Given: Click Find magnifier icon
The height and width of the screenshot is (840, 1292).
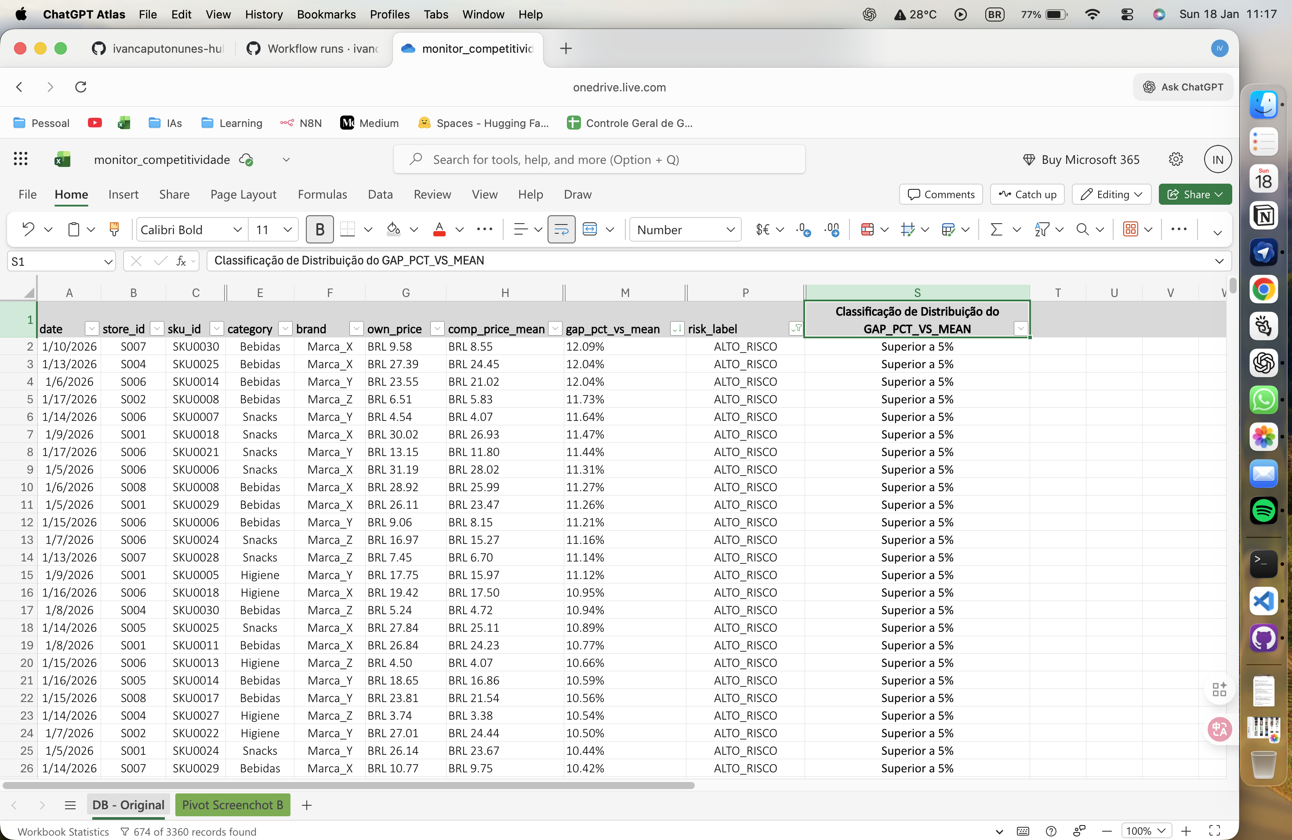Looking at the screenshot, I should (x=1082, y=229).
